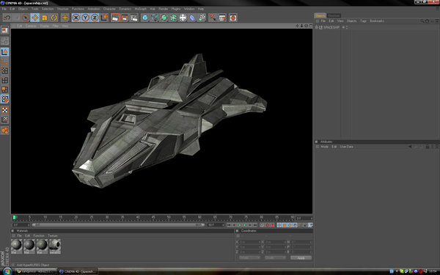Click the Undo arrow icon
The width and height of the screenshot is (440, 275).
tap(7, 18)
